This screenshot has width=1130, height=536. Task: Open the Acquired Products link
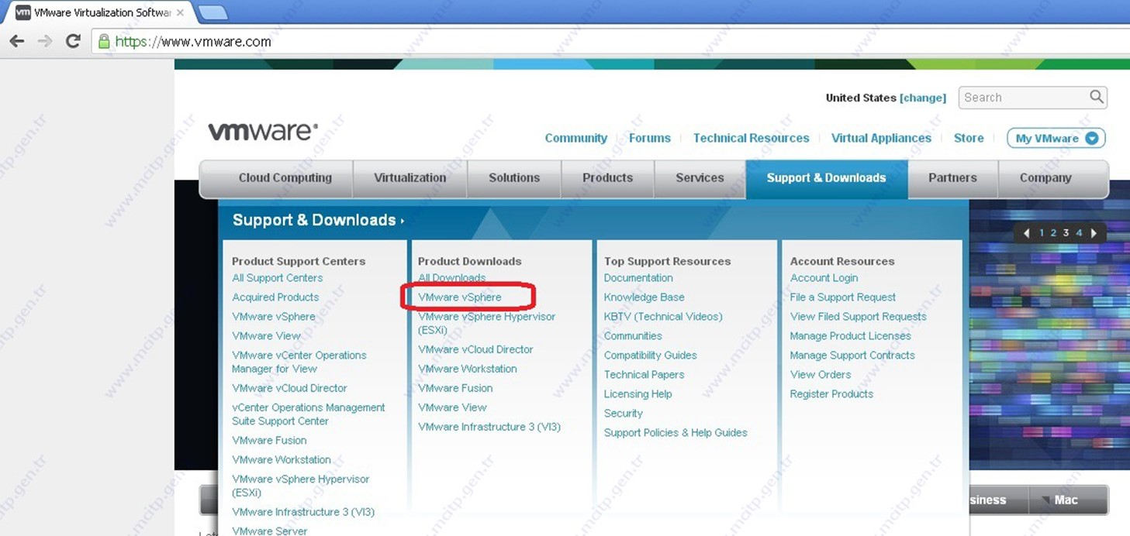(275, 297)
